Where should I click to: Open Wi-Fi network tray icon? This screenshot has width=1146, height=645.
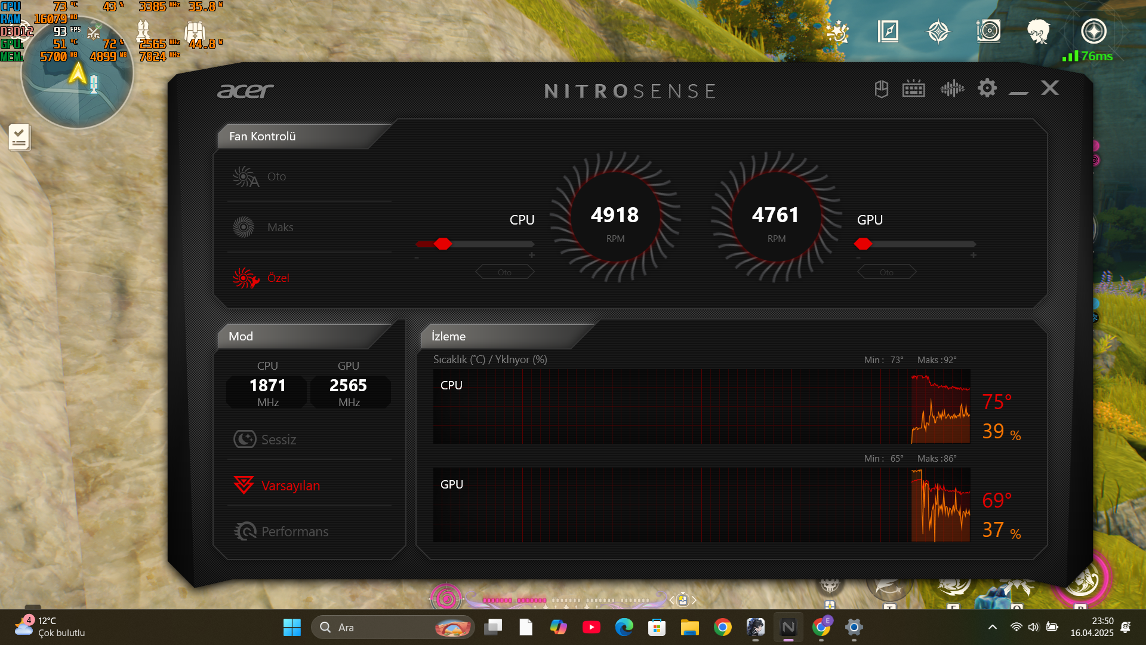tap(1016, 627)
